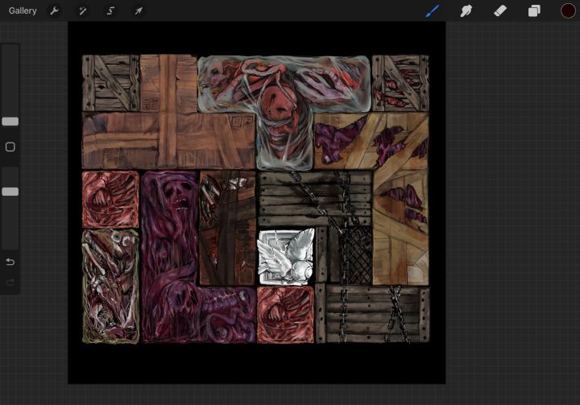Click the white winged eyeball tile on canvas
Screen dimensions: 580x405
[286, 257]
